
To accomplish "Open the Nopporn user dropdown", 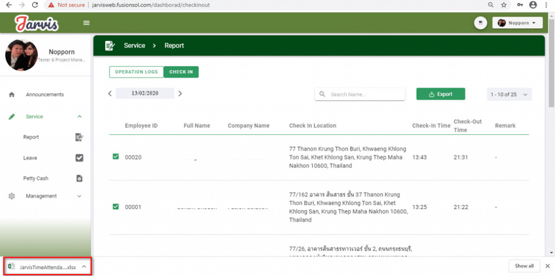I will pyautogui.click(x=517, y=23).
